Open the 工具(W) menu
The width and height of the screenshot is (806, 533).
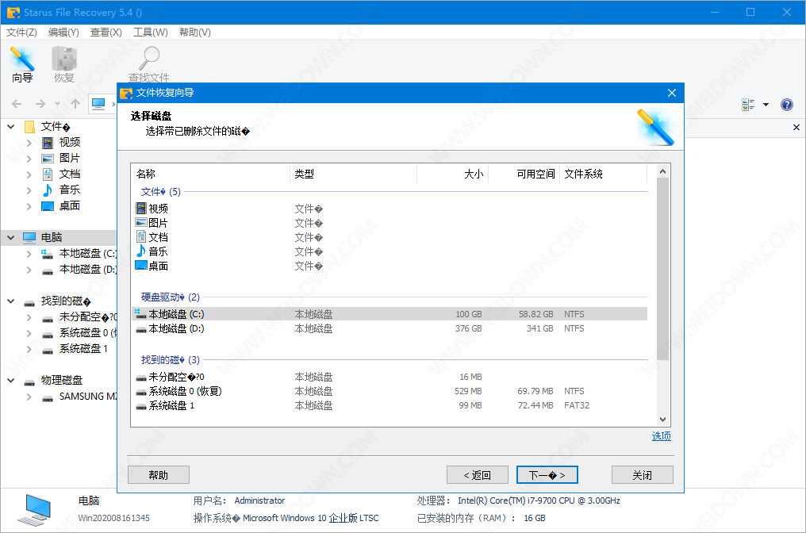[x=151, y=33]
